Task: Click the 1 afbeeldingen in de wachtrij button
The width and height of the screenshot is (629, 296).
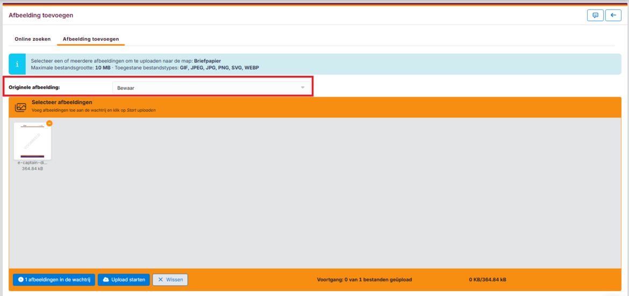Action: [x=54, y=279]
